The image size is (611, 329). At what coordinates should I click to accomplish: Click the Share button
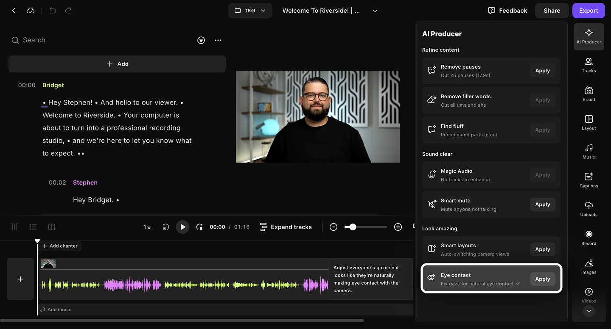coord(552,11)
